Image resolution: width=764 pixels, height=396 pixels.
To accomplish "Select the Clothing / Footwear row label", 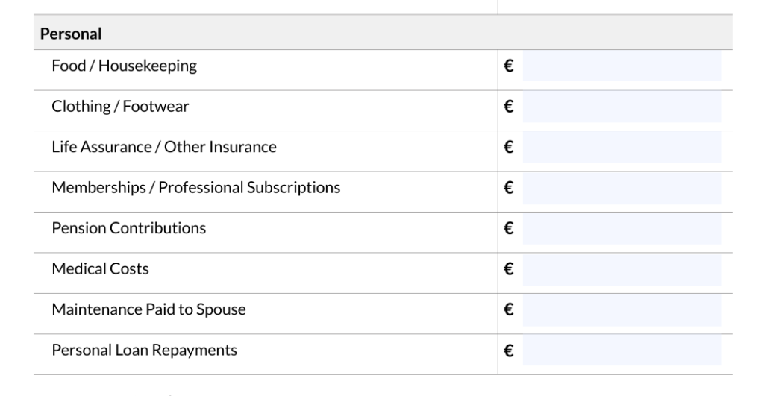I will click(x=120, y=107).
